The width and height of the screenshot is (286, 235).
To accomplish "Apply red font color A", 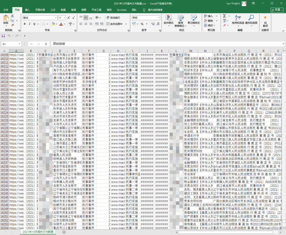I will pyautogui.click(x=61, y=24).
